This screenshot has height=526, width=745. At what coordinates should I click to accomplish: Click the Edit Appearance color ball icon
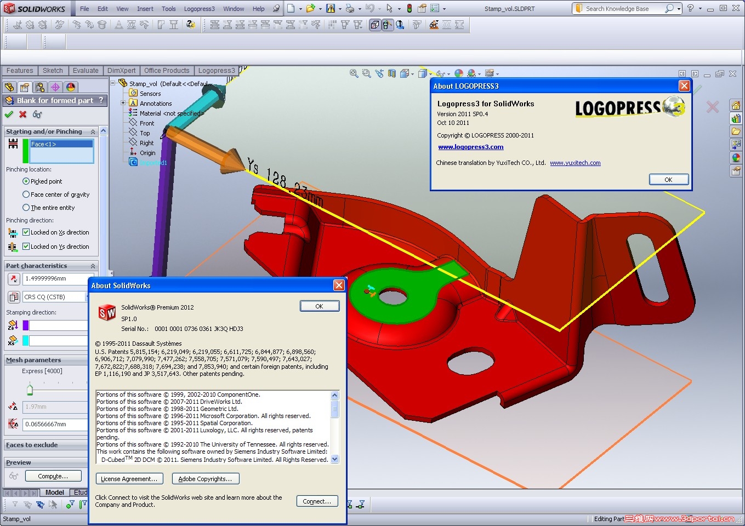coord(459,73)
